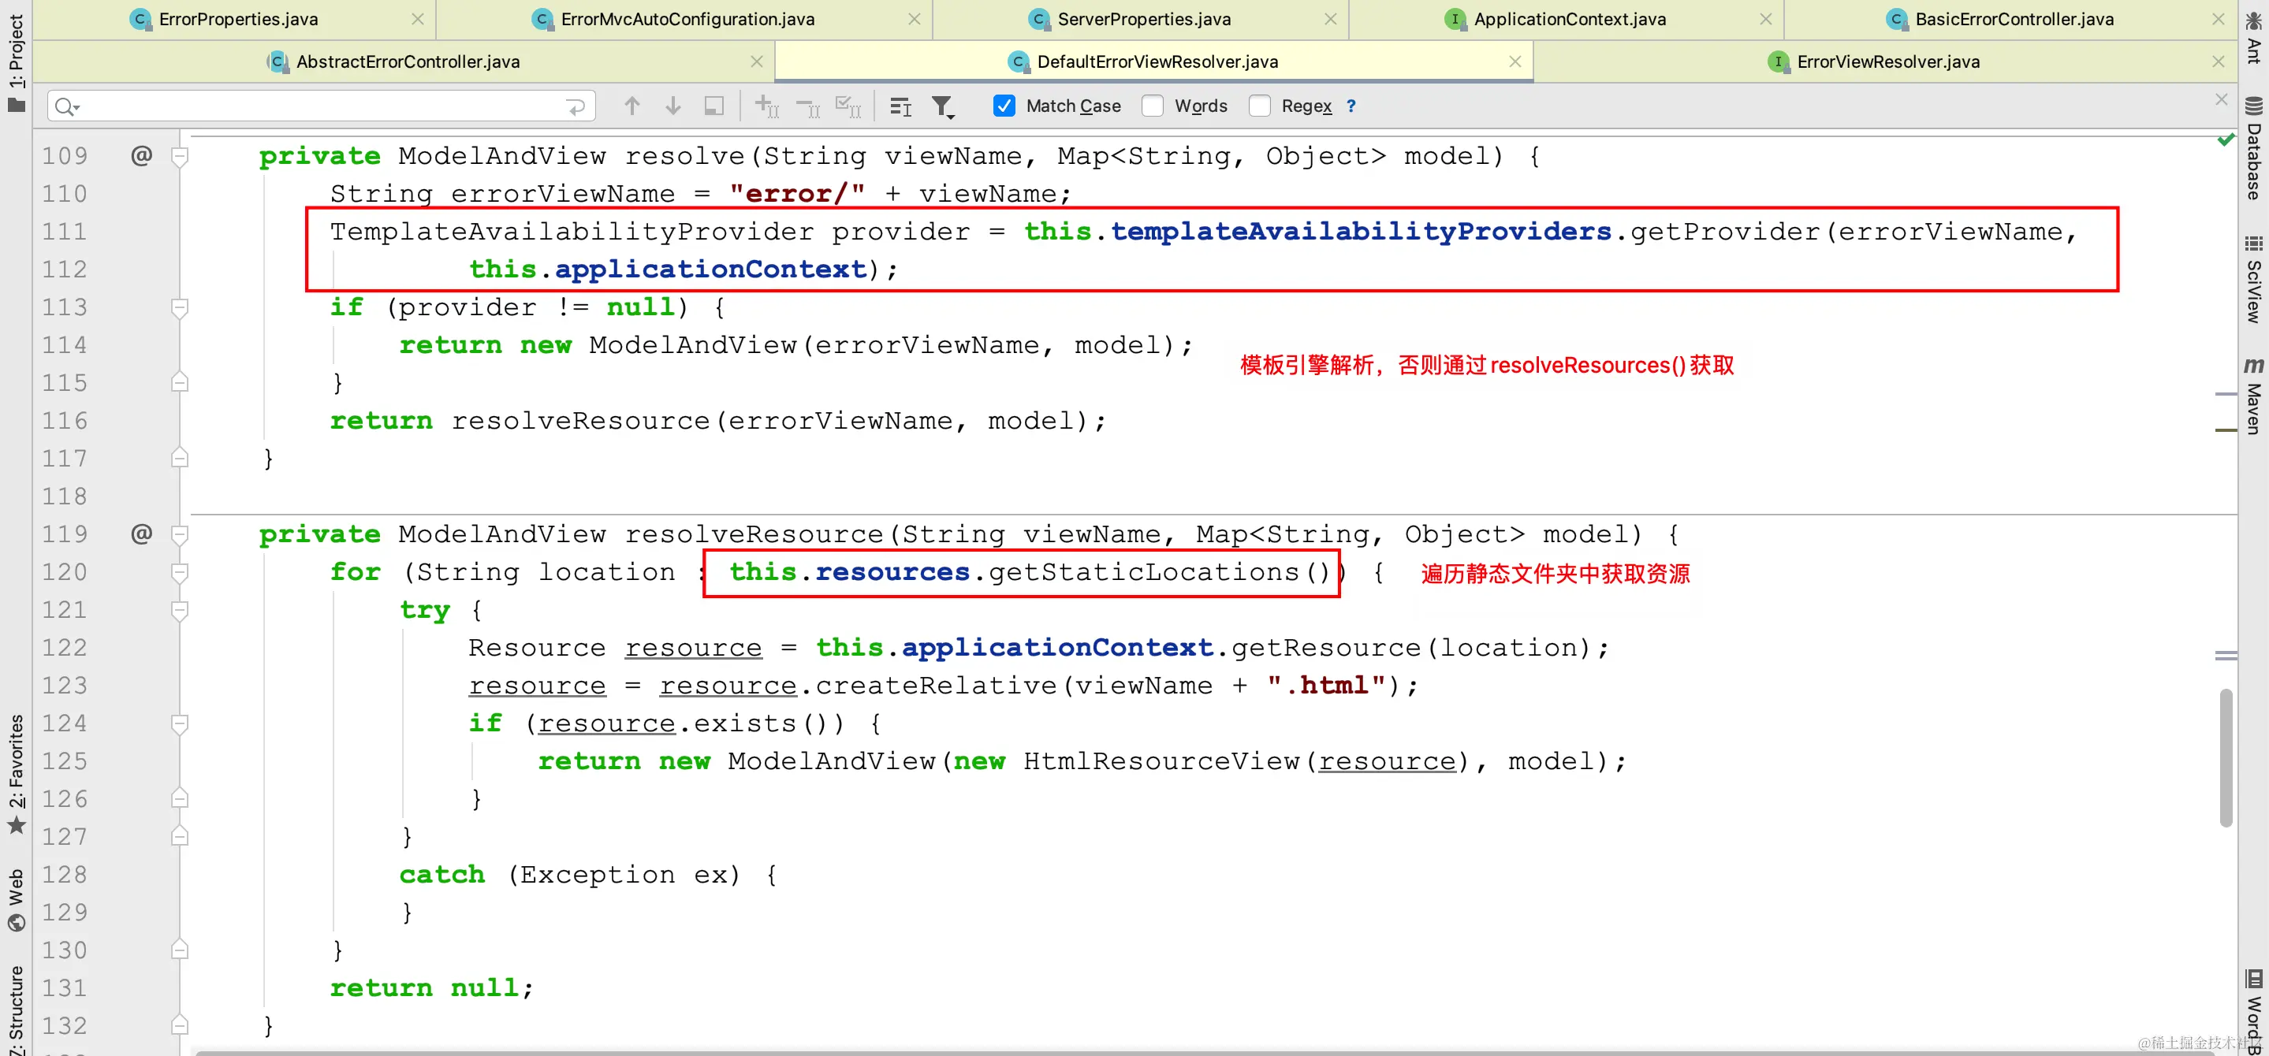
Task: Open results in Find tool window icon
Action: tap(714, 106)
